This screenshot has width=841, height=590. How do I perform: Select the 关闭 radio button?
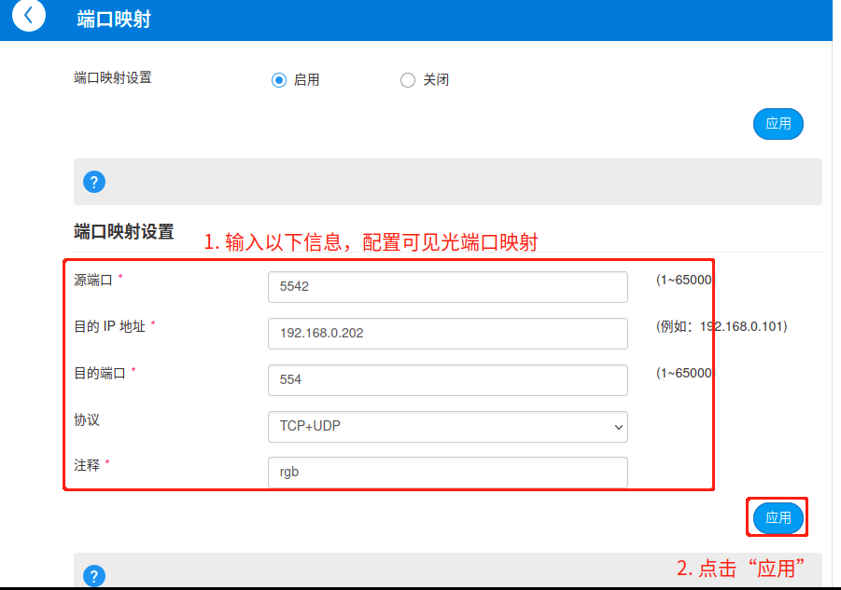(408, 80)
